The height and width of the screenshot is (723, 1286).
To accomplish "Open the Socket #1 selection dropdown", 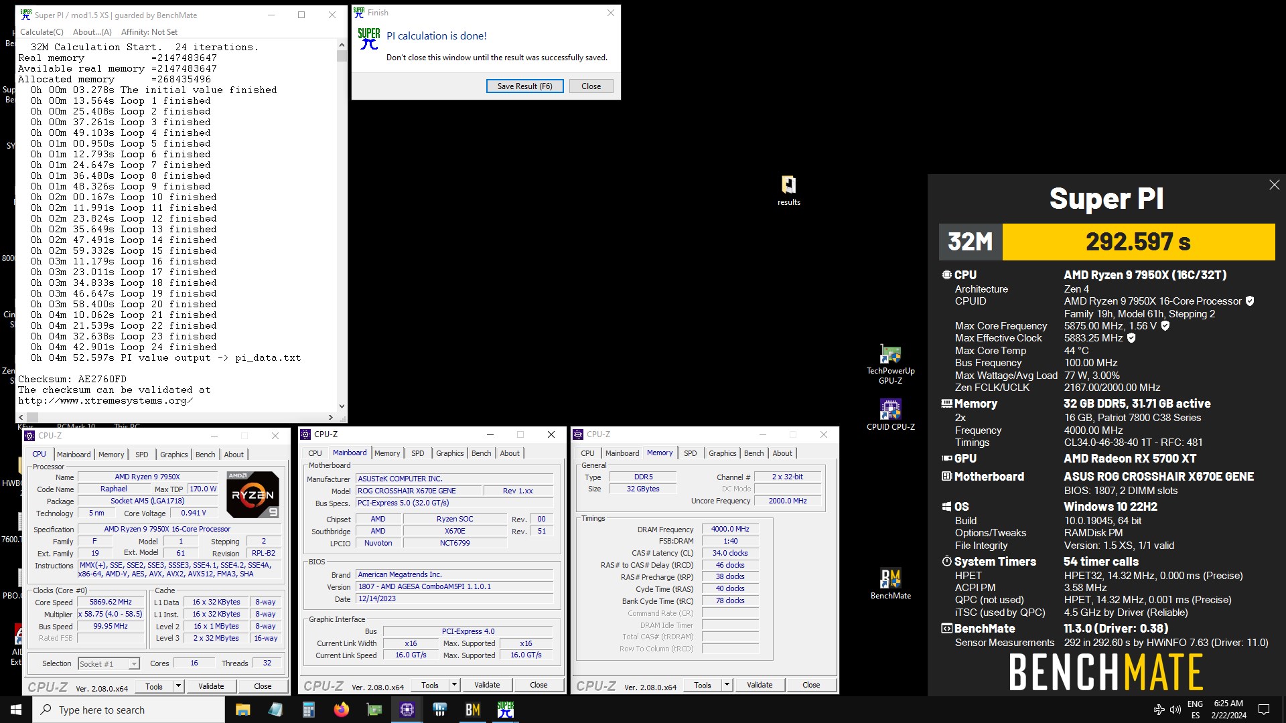I will pos(109,663).
